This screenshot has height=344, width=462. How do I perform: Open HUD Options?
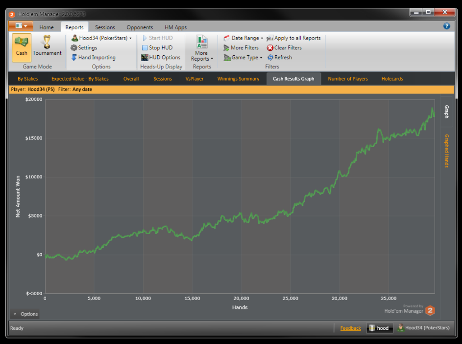(161, 57)
